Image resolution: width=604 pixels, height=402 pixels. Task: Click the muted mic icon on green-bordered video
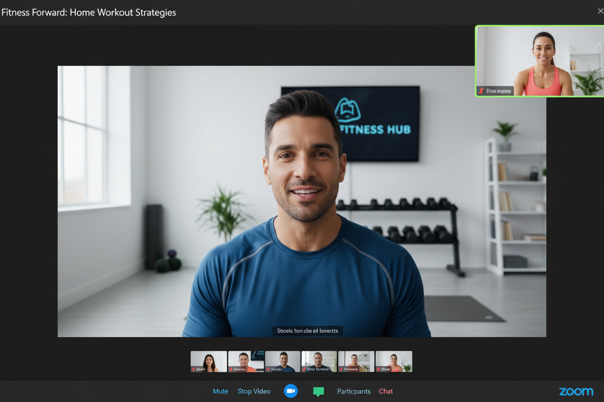pyautogui.click(x=481, y=91)
